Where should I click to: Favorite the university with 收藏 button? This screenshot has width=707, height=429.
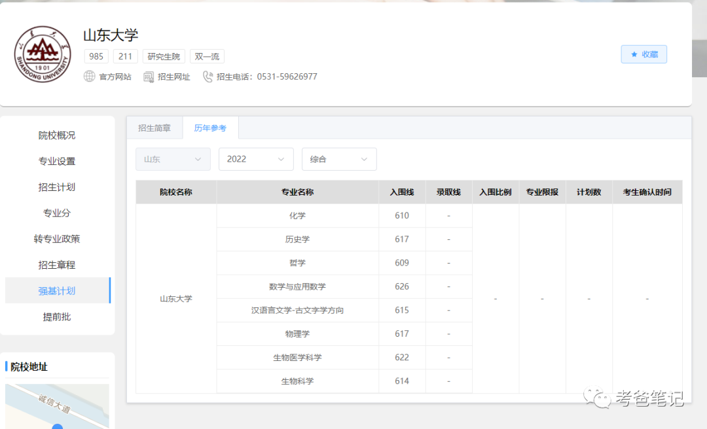[x=644, y=54]
